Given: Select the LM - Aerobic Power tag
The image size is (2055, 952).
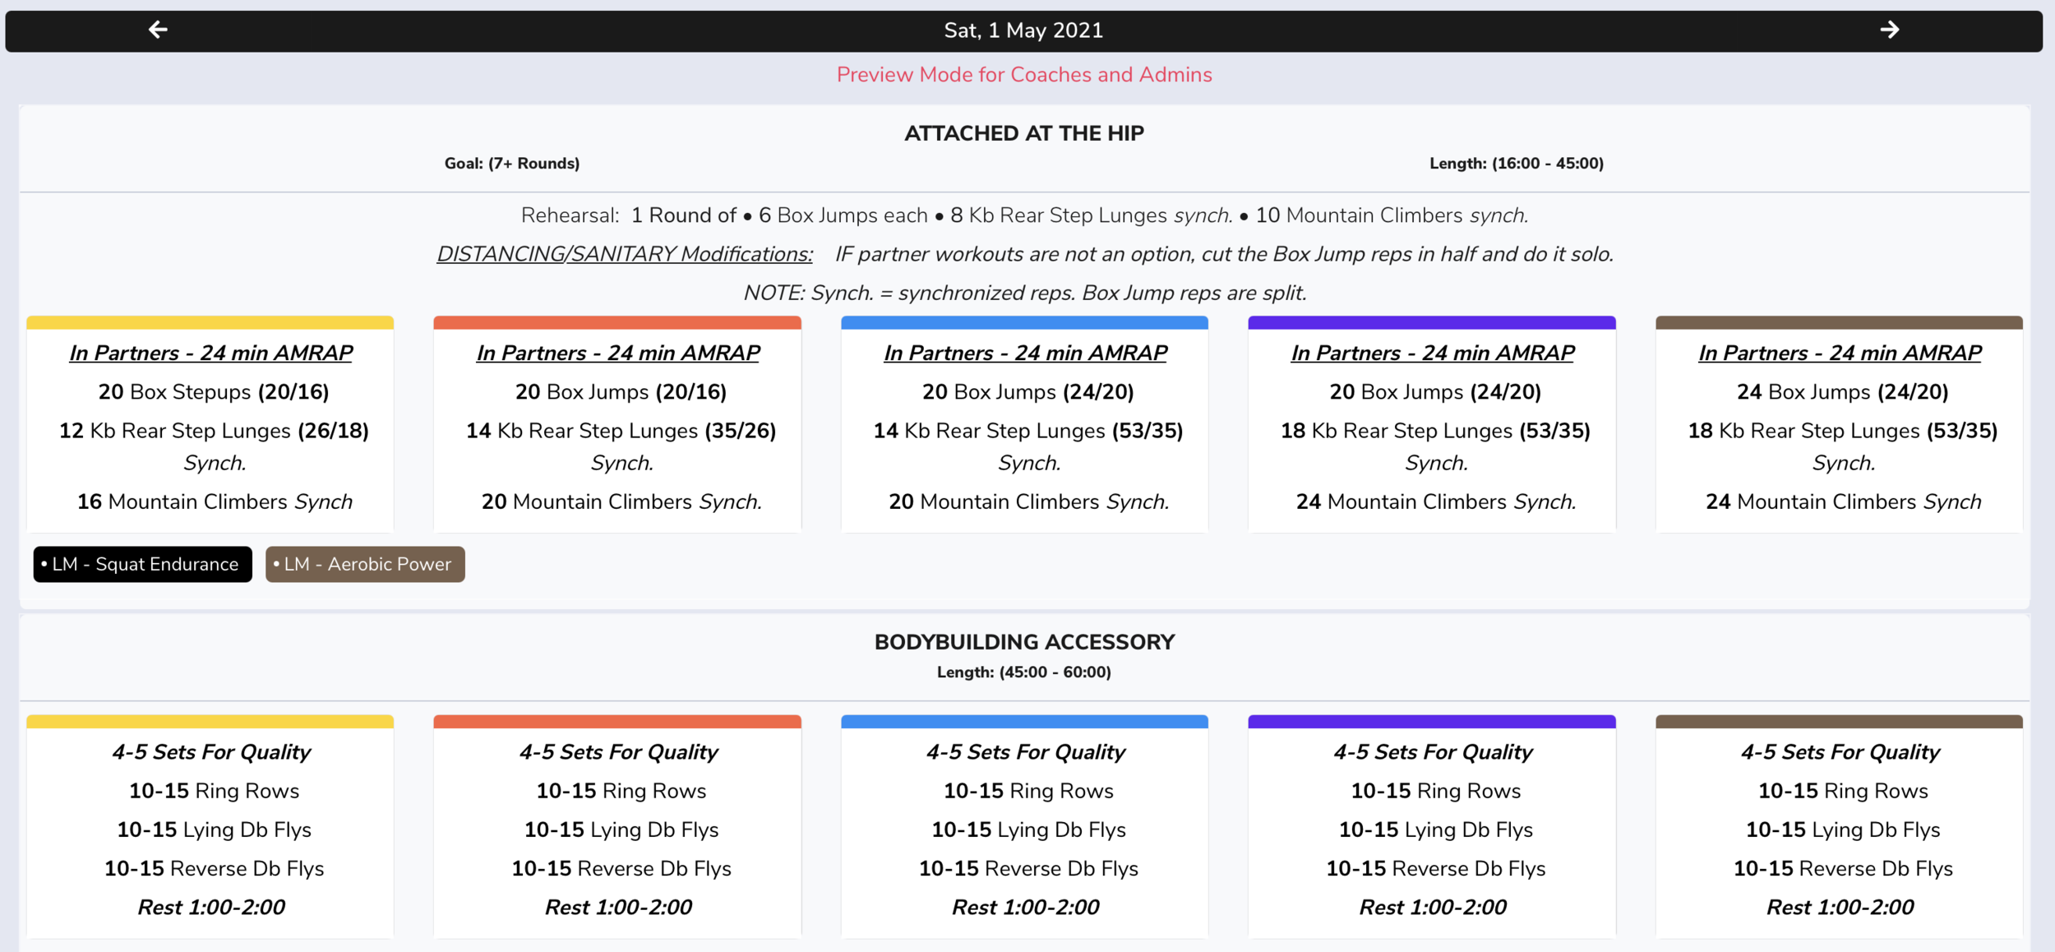Looking at the screenshot, I should (x=365, y=564).
